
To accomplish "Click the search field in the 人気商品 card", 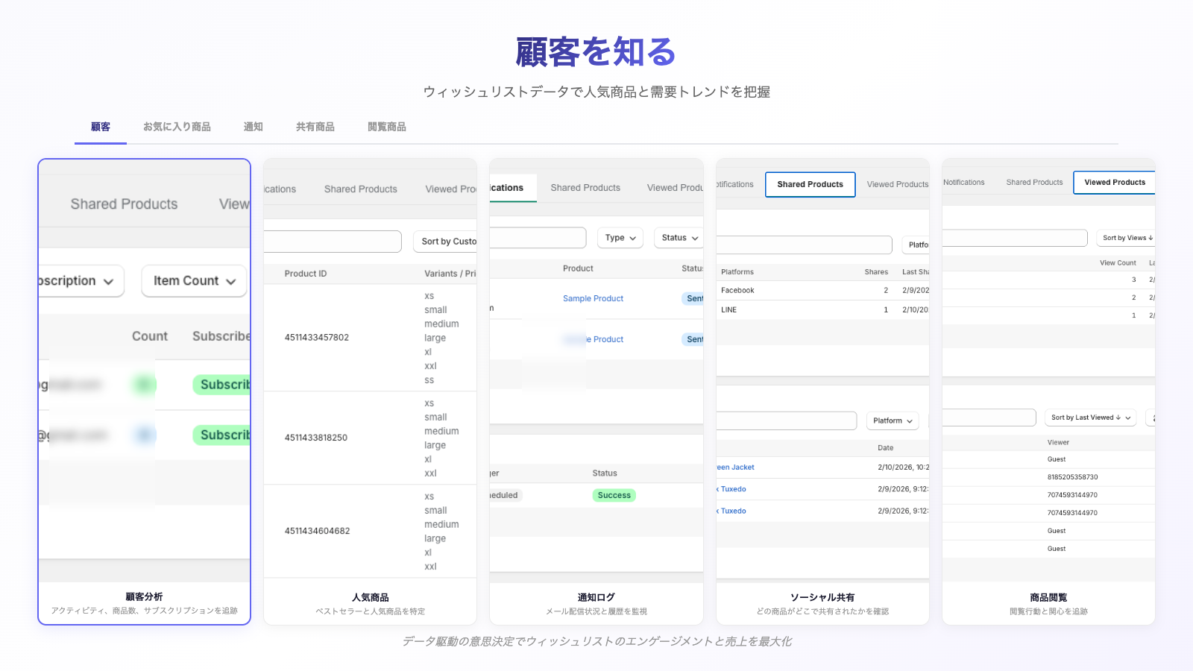I will (333, 242).
